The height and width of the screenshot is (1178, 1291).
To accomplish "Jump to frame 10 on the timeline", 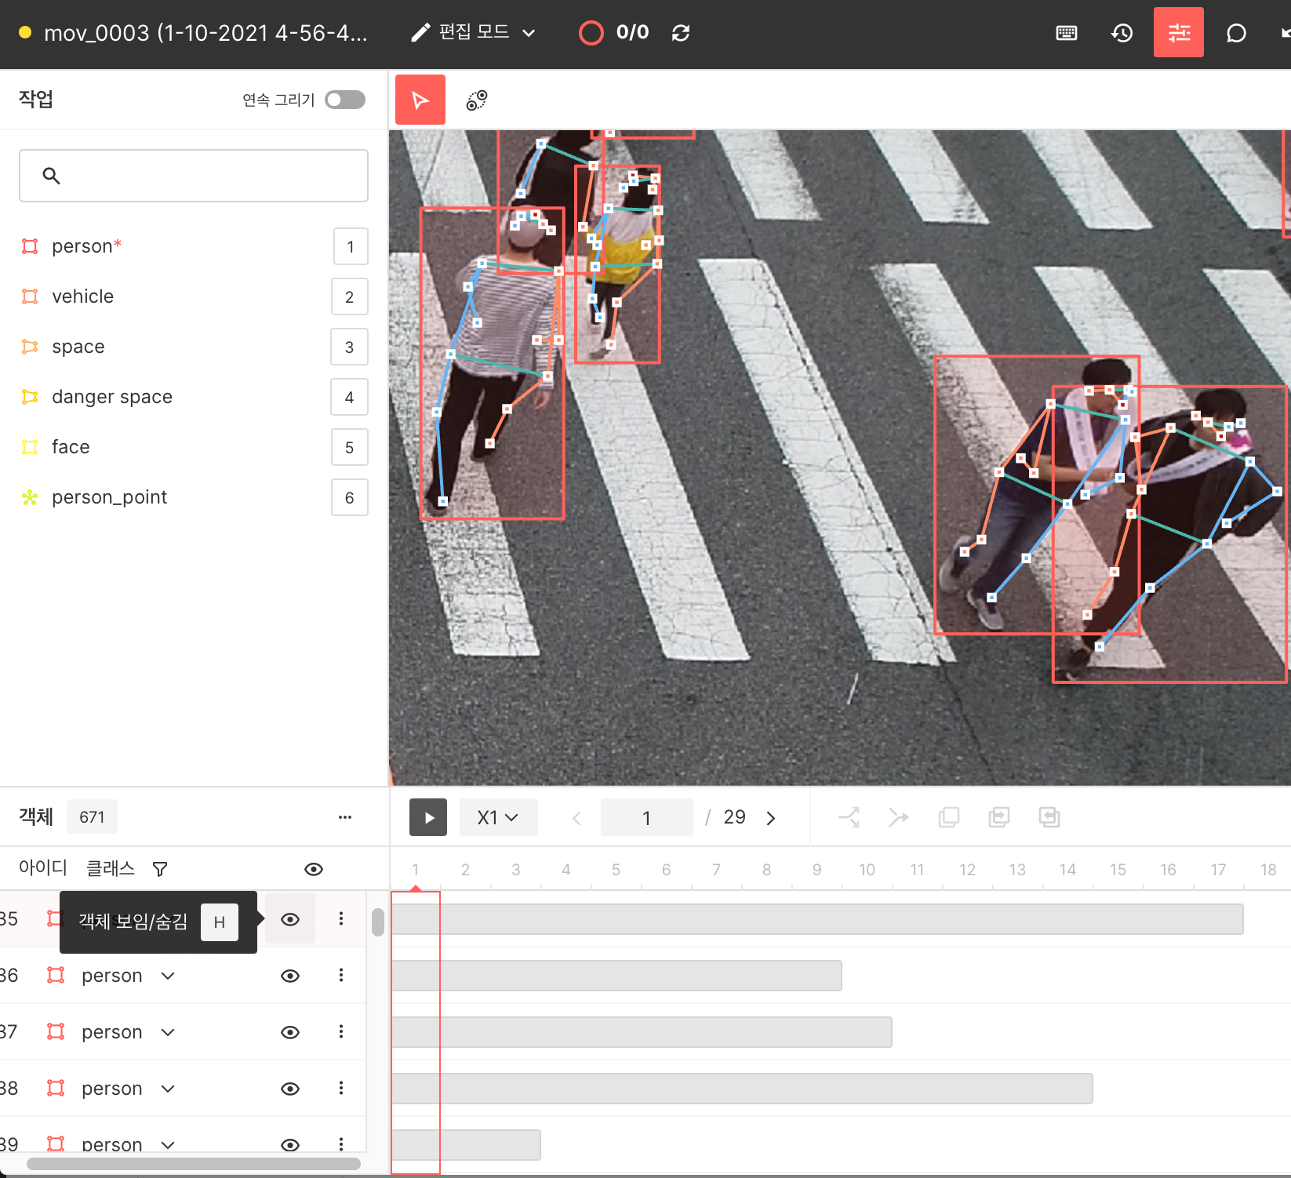I will click(x=867, y=870).
